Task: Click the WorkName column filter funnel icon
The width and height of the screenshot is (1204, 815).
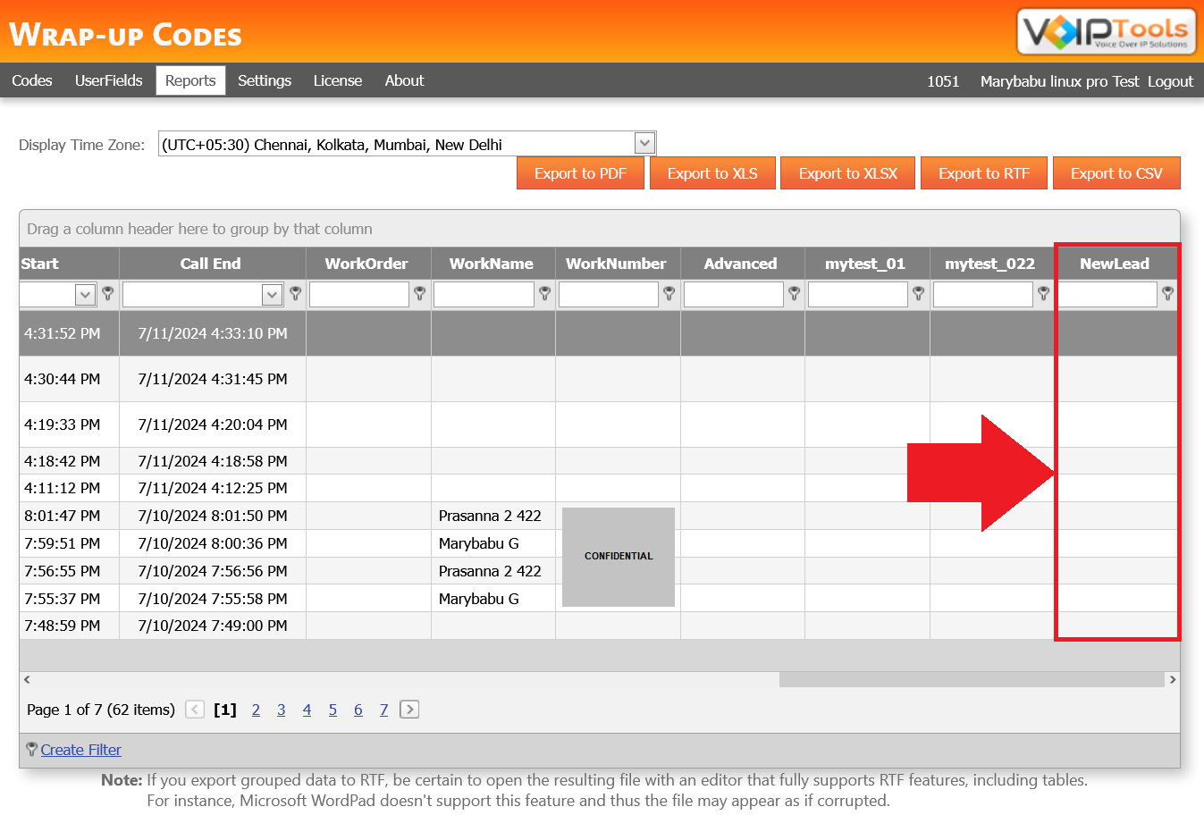Action: pos(544,294)
